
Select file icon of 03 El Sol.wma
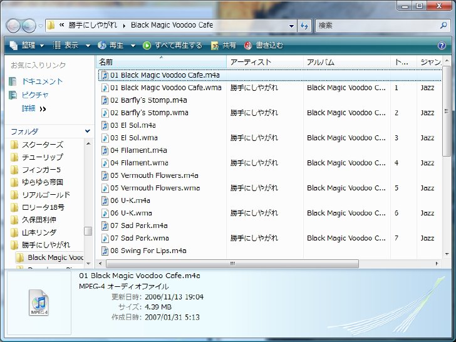pyautogui.click(x=105, y=138)
